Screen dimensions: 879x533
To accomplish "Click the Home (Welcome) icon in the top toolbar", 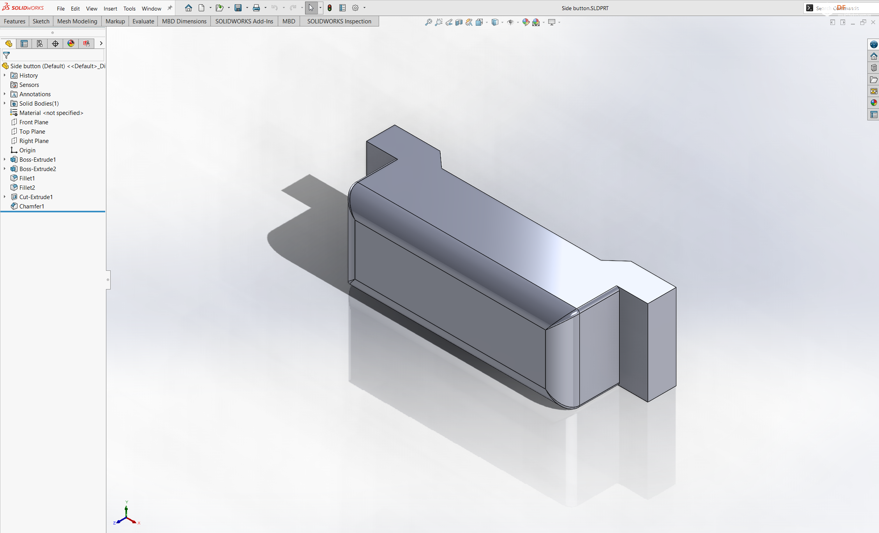I will point(189,8).
